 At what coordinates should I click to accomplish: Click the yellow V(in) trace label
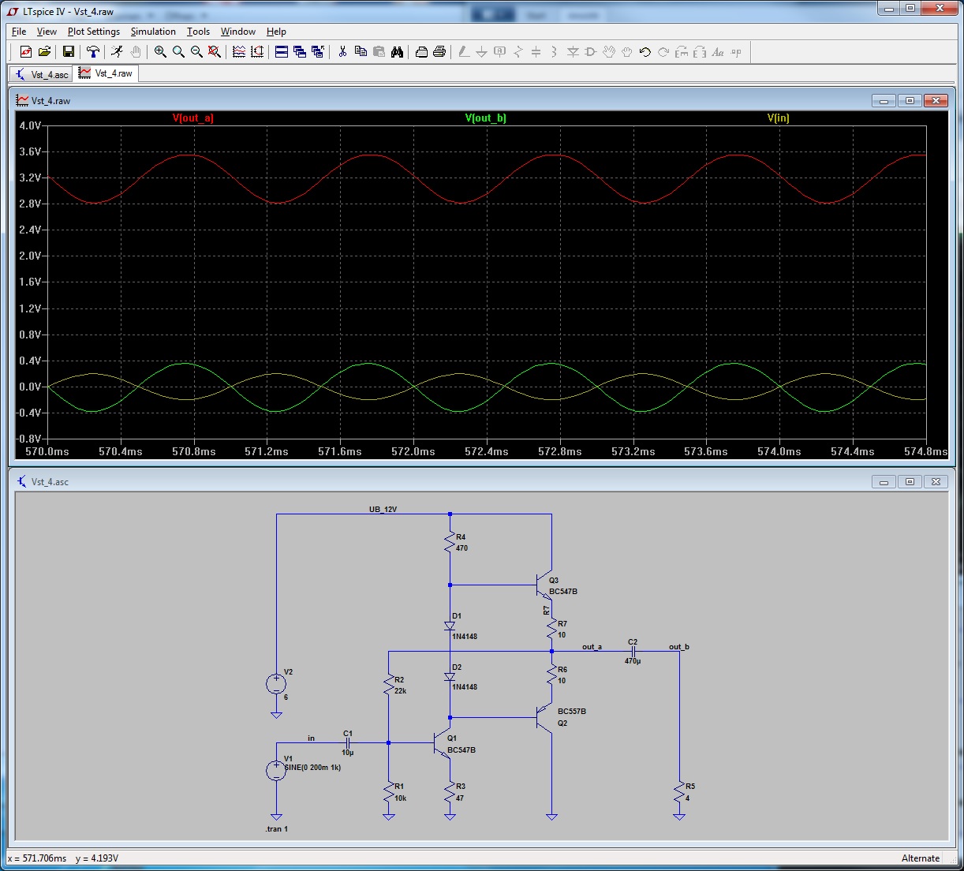click(x=778, y=118)
